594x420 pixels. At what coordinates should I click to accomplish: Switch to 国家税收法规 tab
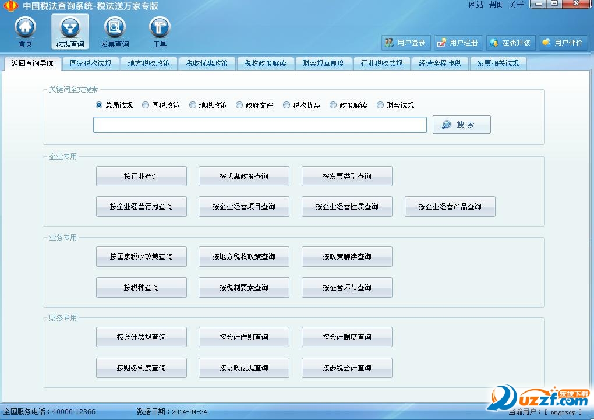[90, 63]
